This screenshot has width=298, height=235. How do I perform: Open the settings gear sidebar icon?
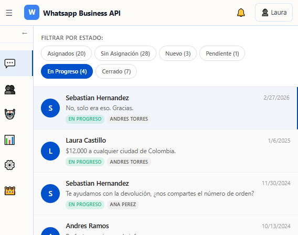coord(9,165)
